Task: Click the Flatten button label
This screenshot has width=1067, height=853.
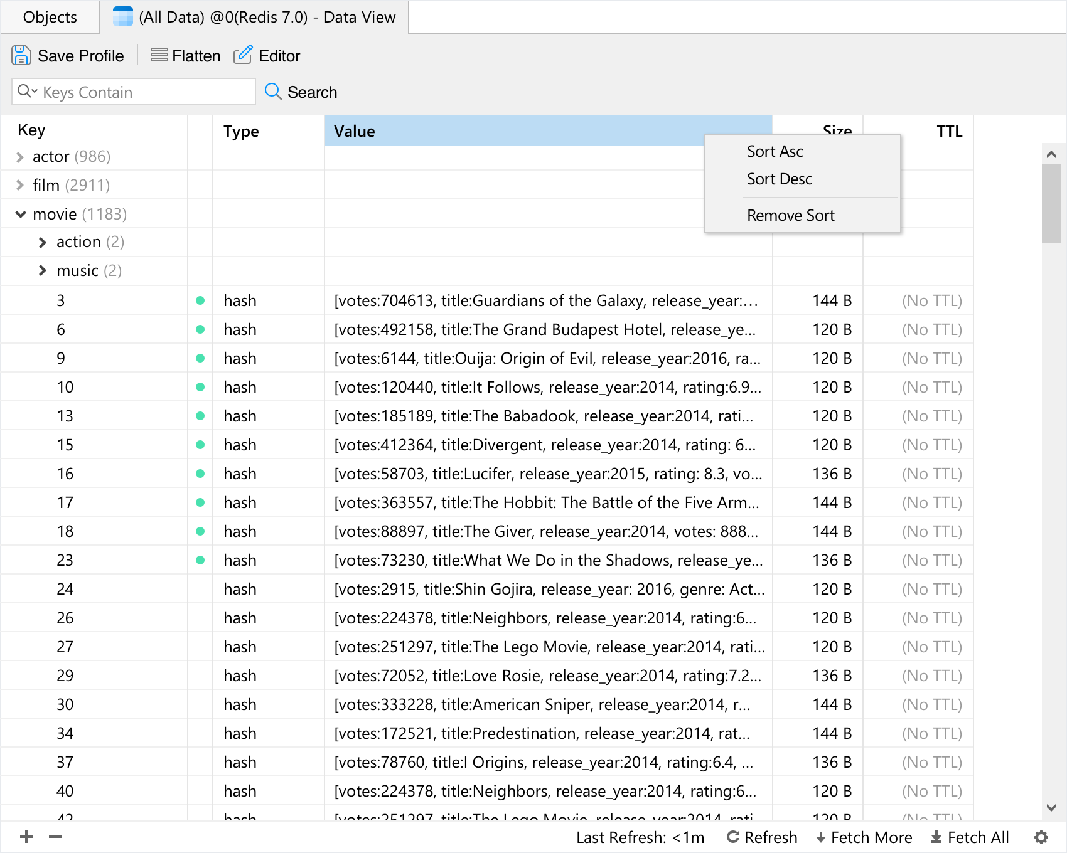Action: [196, 56]
